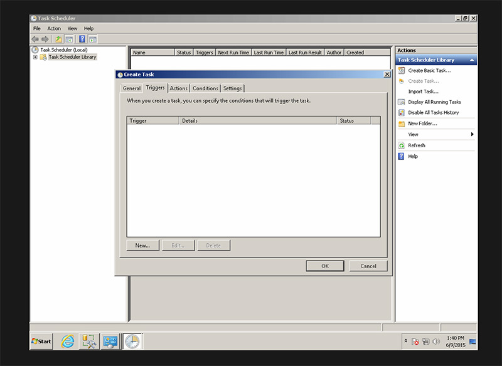Switch to the Conditions tab

coord(205,88)
